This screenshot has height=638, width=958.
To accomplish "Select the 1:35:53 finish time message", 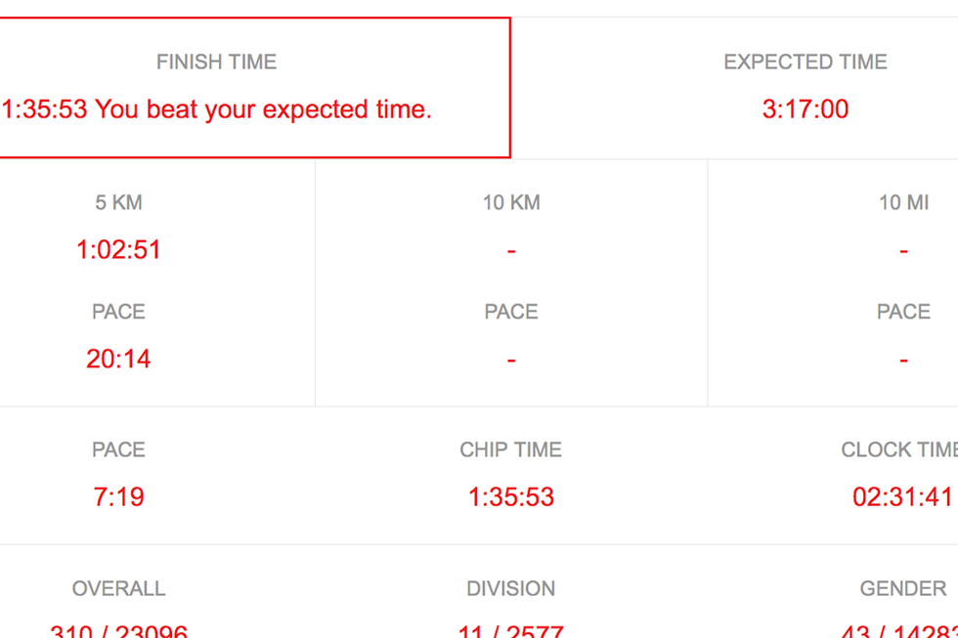I will (x=216, y=109).
